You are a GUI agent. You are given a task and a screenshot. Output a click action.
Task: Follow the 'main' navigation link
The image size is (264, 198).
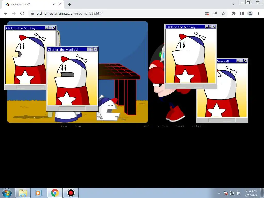64,126
